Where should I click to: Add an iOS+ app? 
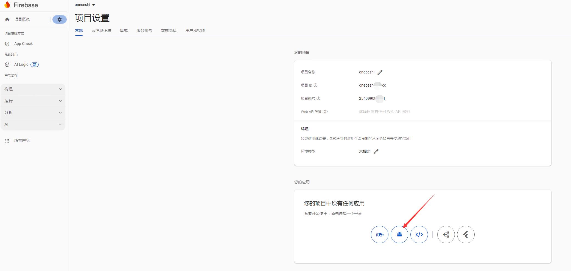(x=380, y=235)
